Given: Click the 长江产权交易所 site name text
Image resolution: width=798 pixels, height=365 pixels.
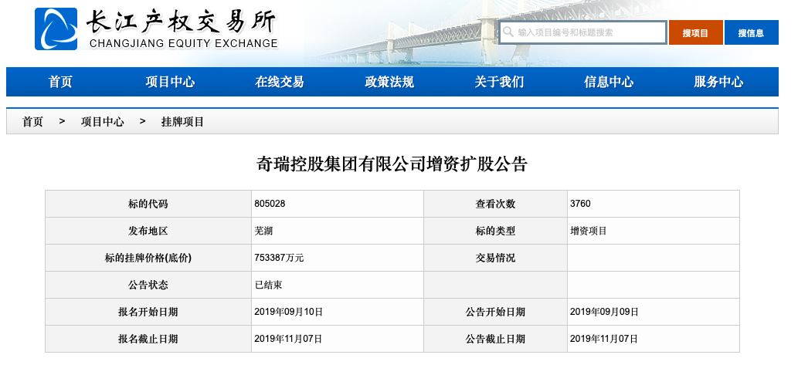Looking at the screenshot, I should pos(182,22).
